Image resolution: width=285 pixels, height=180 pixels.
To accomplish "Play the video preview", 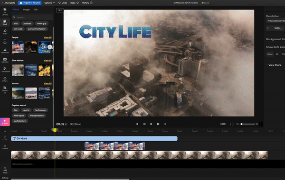I will [x=151, y=124].
